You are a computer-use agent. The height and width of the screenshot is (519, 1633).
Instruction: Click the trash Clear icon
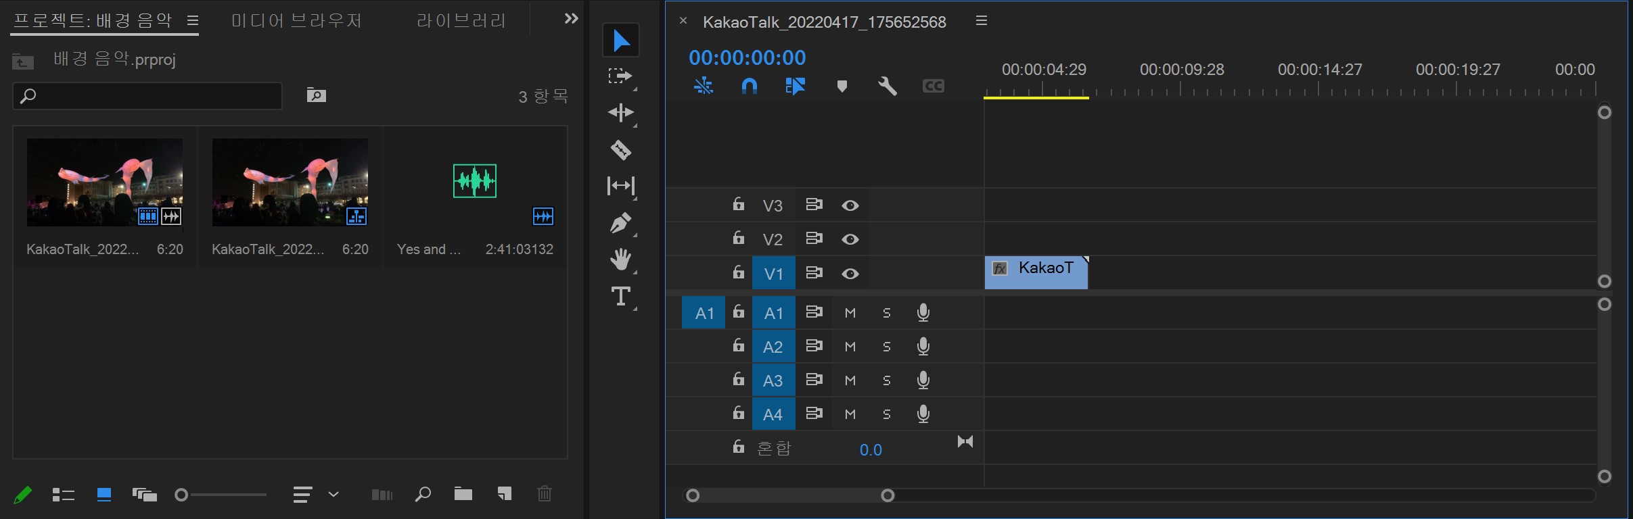[545, 494]
